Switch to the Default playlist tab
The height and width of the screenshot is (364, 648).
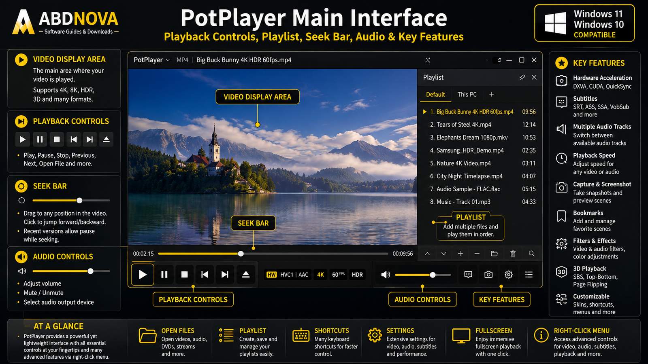[x=435, y=95]
